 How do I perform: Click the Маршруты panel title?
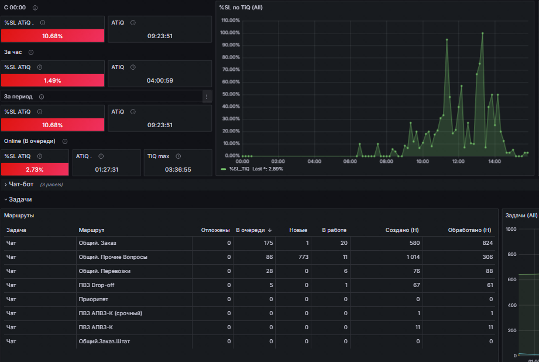tap(19, 216)
